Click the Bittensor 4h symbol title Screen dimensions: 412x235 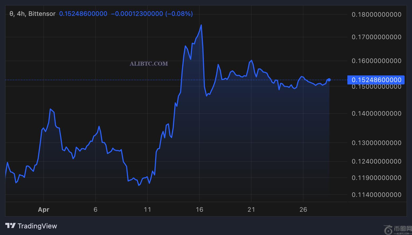[32, 14]
